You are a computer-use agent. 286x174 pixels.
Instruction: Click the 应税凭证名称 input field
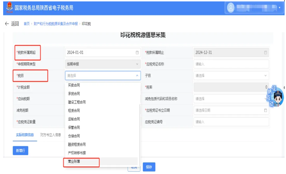(231, 64)
